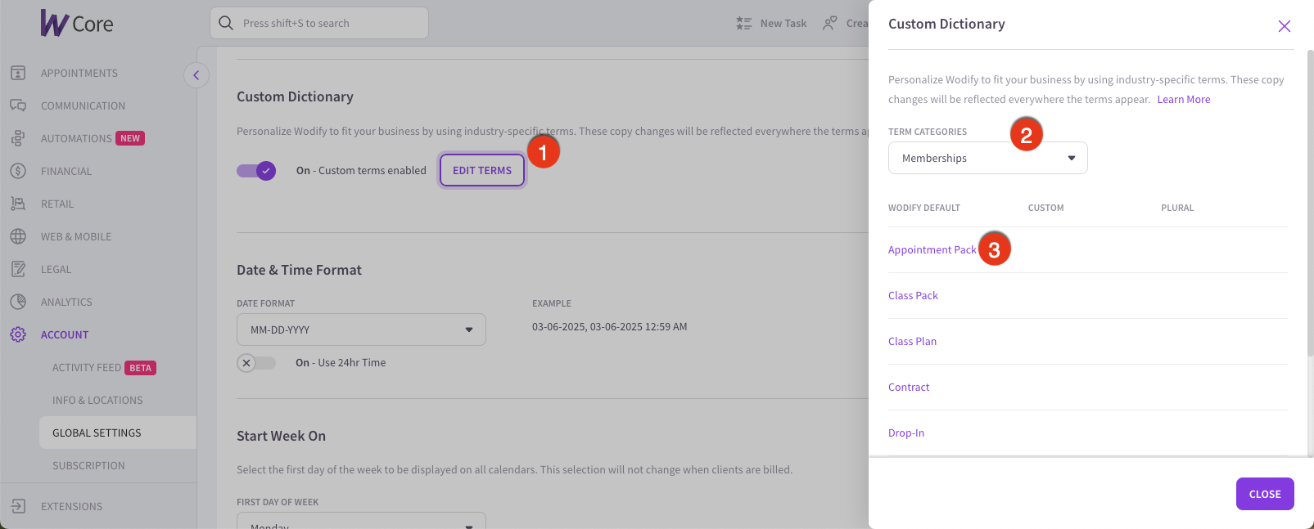Click the Contract term
The image size is (1314, 529).
click(909, 387)
